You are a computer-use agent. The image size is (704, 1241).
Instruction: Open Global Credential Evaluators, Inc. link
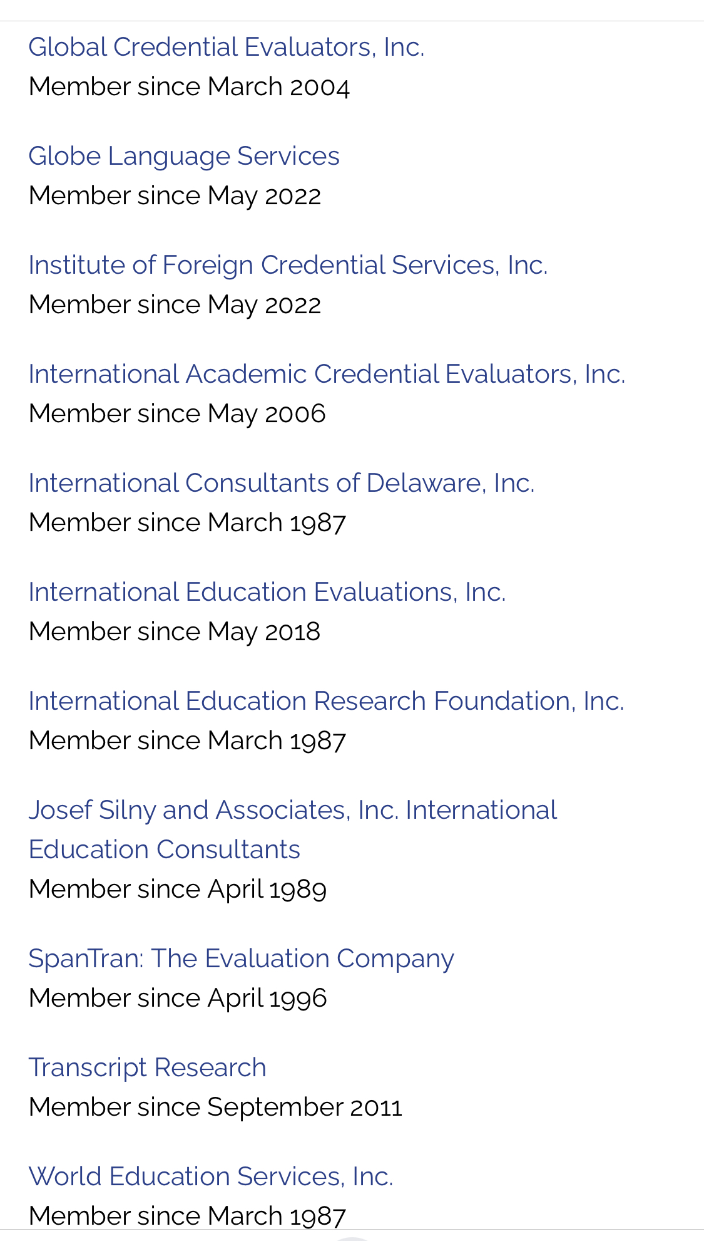[227, 48]
